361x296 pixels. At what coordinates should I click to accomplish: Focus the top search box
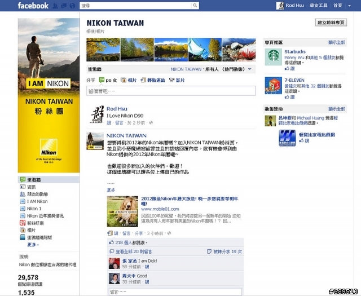135,6
